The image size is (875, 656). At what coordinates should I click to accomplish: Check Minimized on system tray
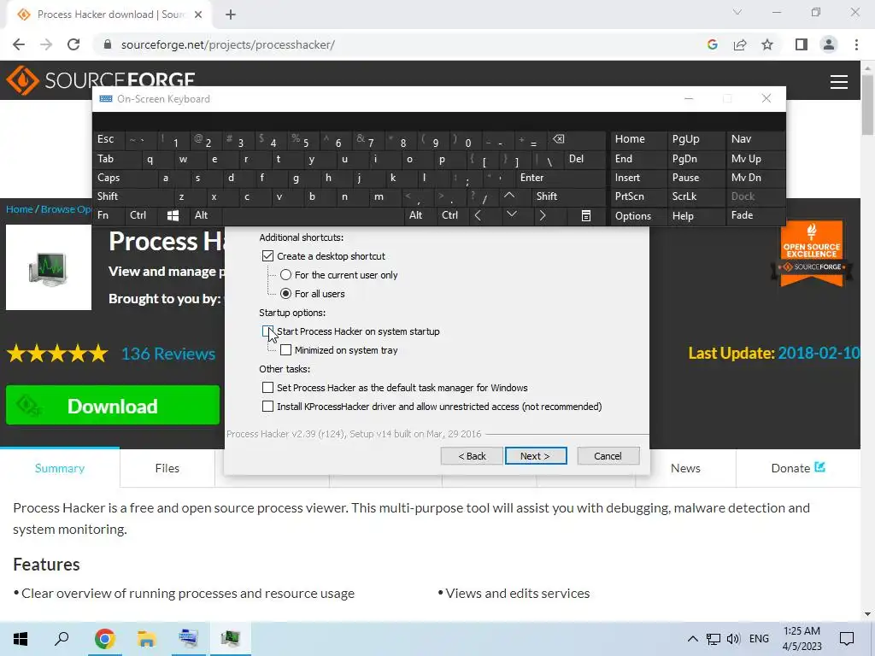tap(285, 350)
